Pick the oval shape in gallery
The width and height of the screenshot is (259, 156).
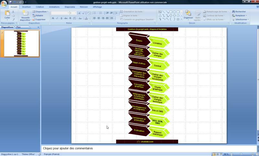tap(175, 12)
